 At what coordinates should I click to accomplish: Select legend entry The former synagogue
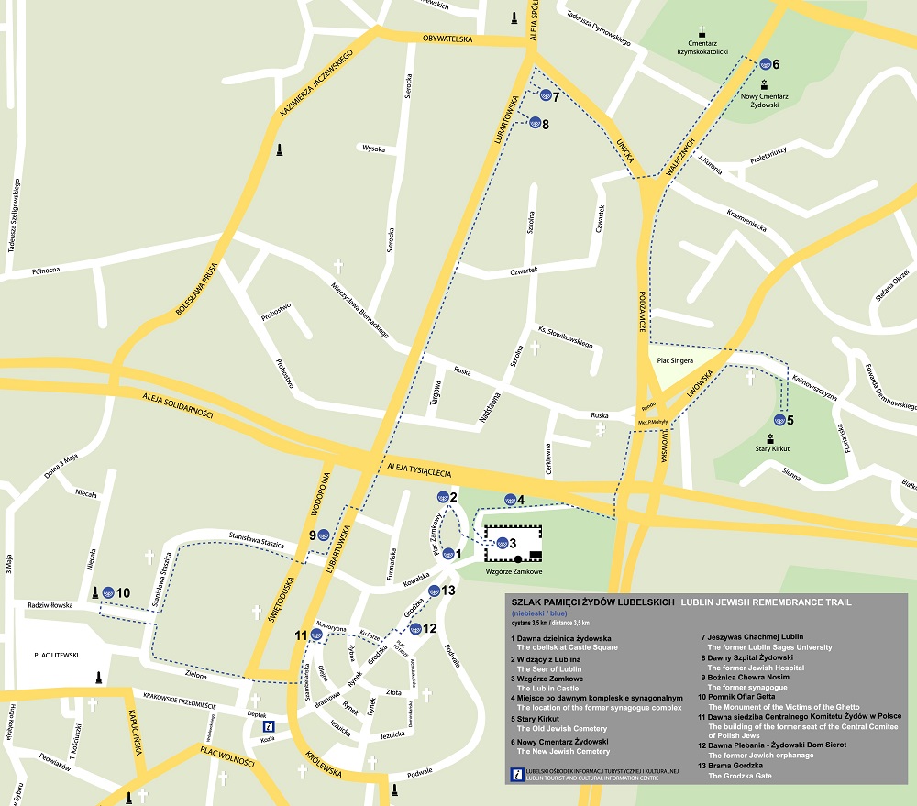[746, 688]
